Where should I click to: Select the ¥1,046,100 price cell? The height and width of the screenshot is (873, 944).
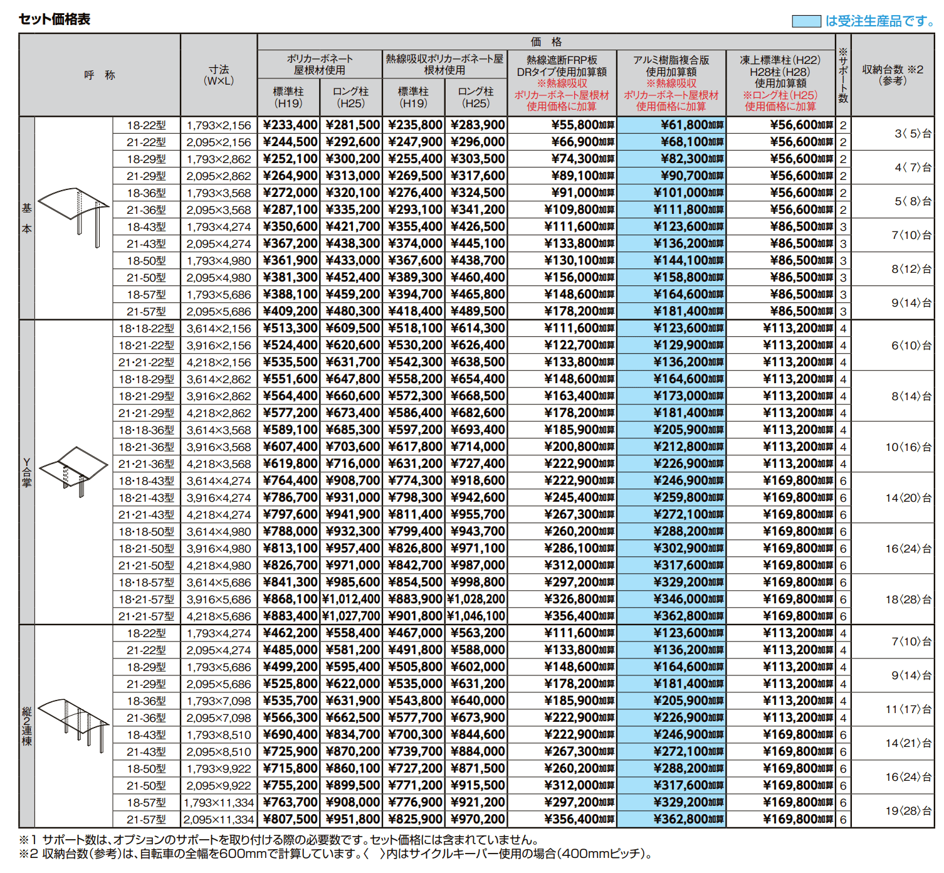click(476, 616)
